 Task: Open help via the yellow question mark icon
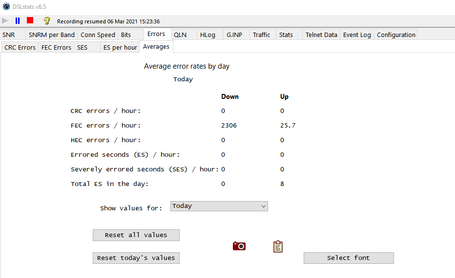pos(47,21)
